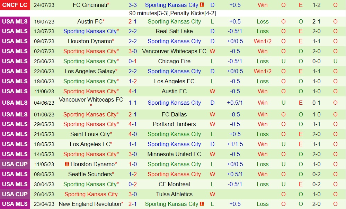Image resolution: width=346 pixels, height=209 pixels.
Task: Open the Portland Timbers team page
Action: click(x=174, y=124)
